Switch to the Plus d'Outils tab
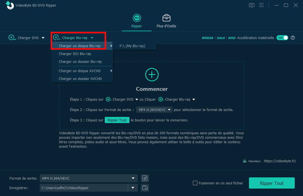Image resolution: width=303 pixels, height=196 pixels. pyautogui.click(x=166, y=21)
